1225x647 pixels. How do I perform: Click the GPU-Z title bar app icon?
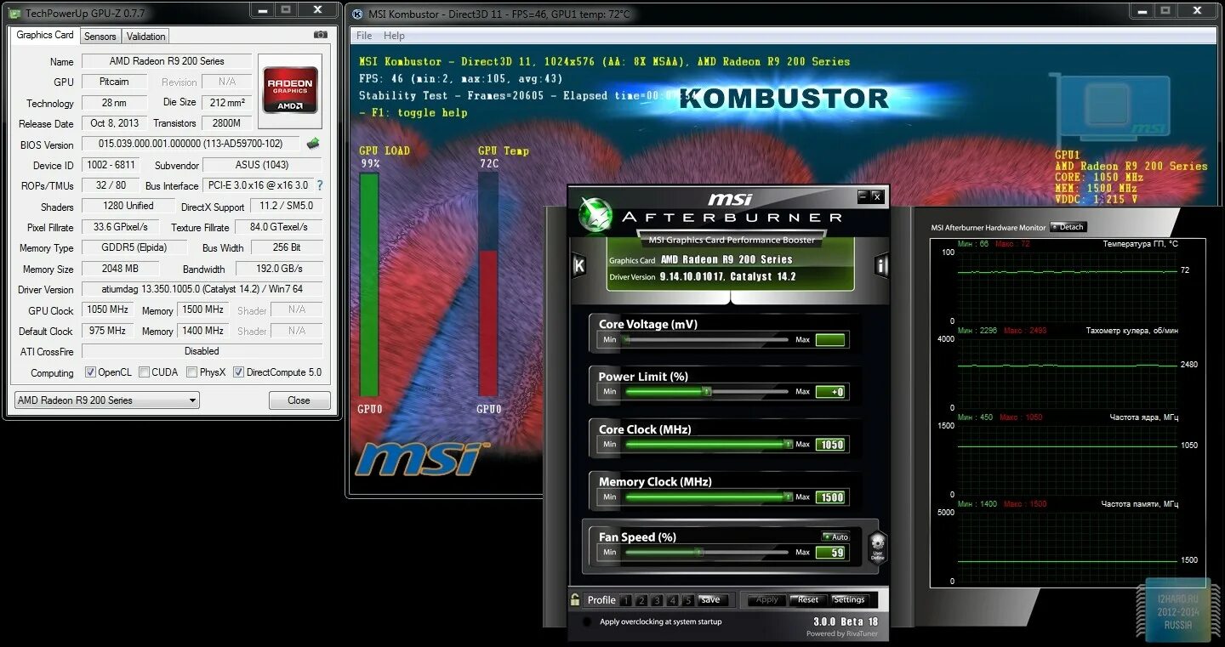pyautogui.click(x=15, y=13)
